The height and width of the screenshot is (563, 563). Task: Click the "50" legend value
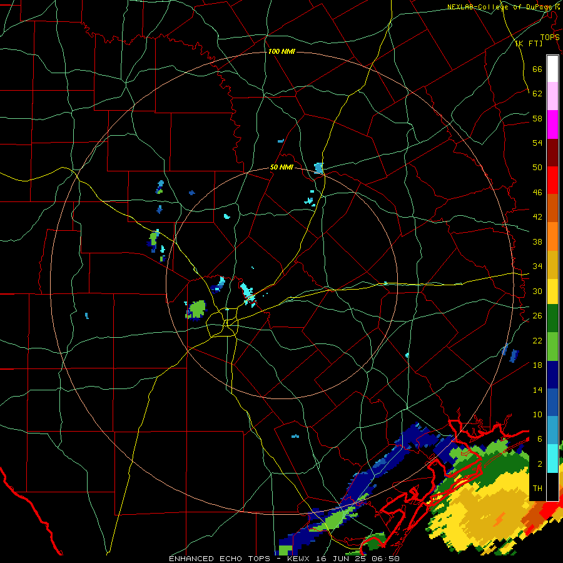point(537,168)
